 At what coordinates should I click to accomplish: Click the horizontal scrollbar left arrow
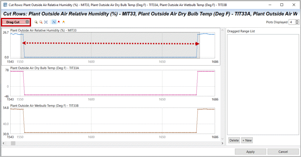[3, 143]
